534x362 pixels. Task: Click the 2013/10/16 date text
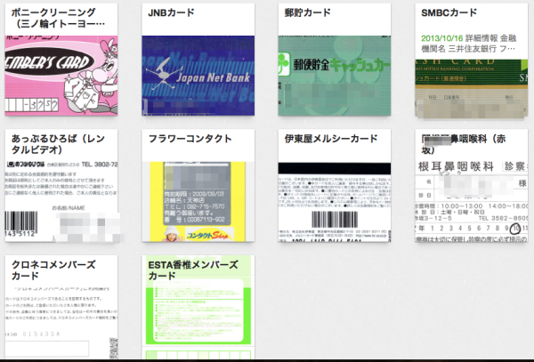tap(441, 38)
